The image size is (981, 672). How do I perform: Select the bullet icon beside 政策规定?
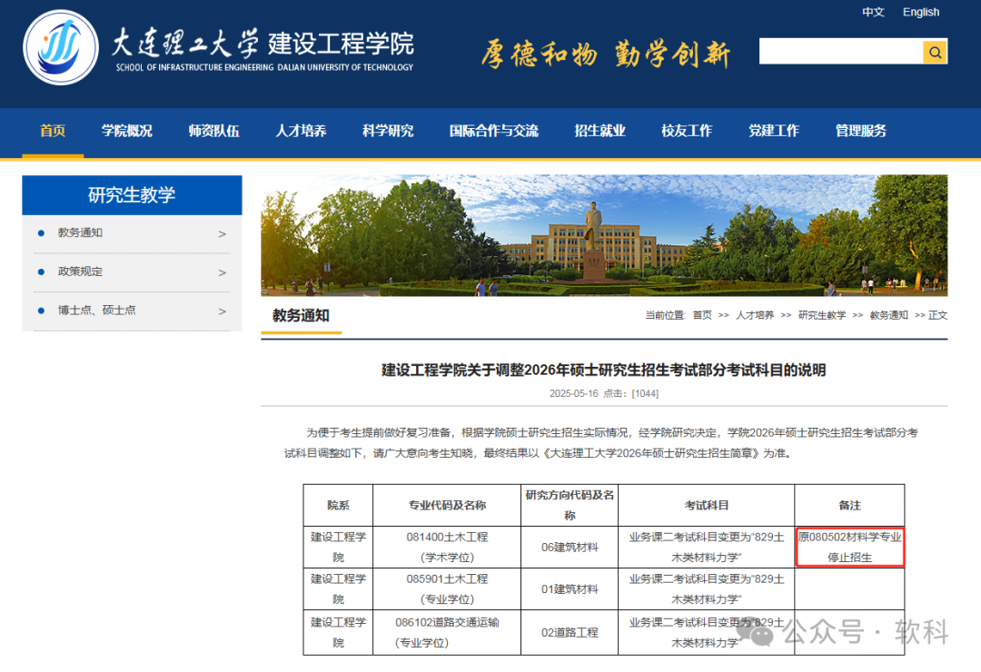tap(39, 272)
